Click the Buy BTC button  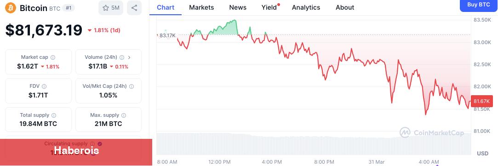[479, 5]
